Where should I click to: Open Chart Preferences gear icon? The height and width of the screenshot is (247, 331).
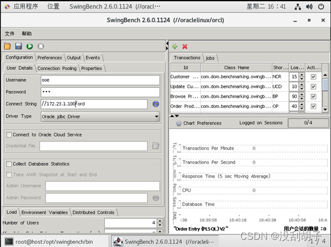tap(179, 123)
